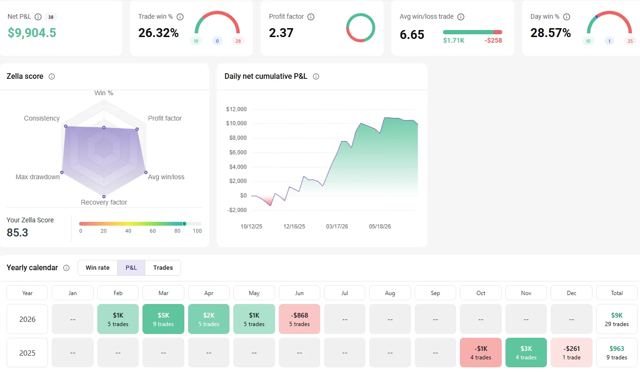Click the info icon next to Zella score
Image resolution: width=640 pixels, height=372 pixels.
(x=52, y=76)
